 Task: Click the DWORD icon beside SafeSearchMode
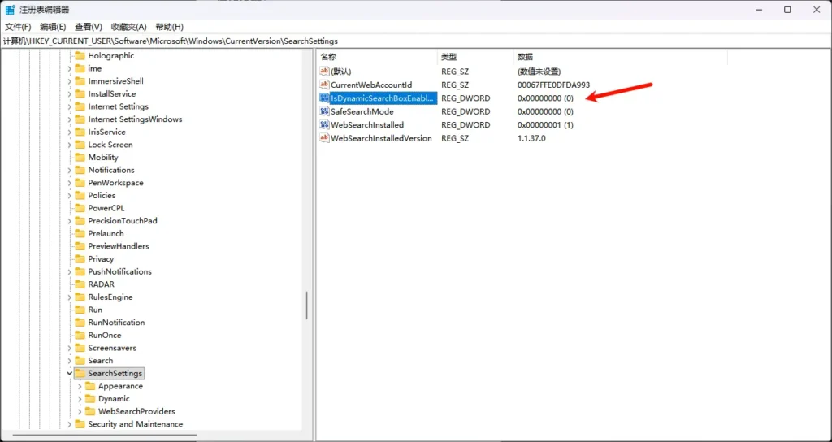coord(324,111)
